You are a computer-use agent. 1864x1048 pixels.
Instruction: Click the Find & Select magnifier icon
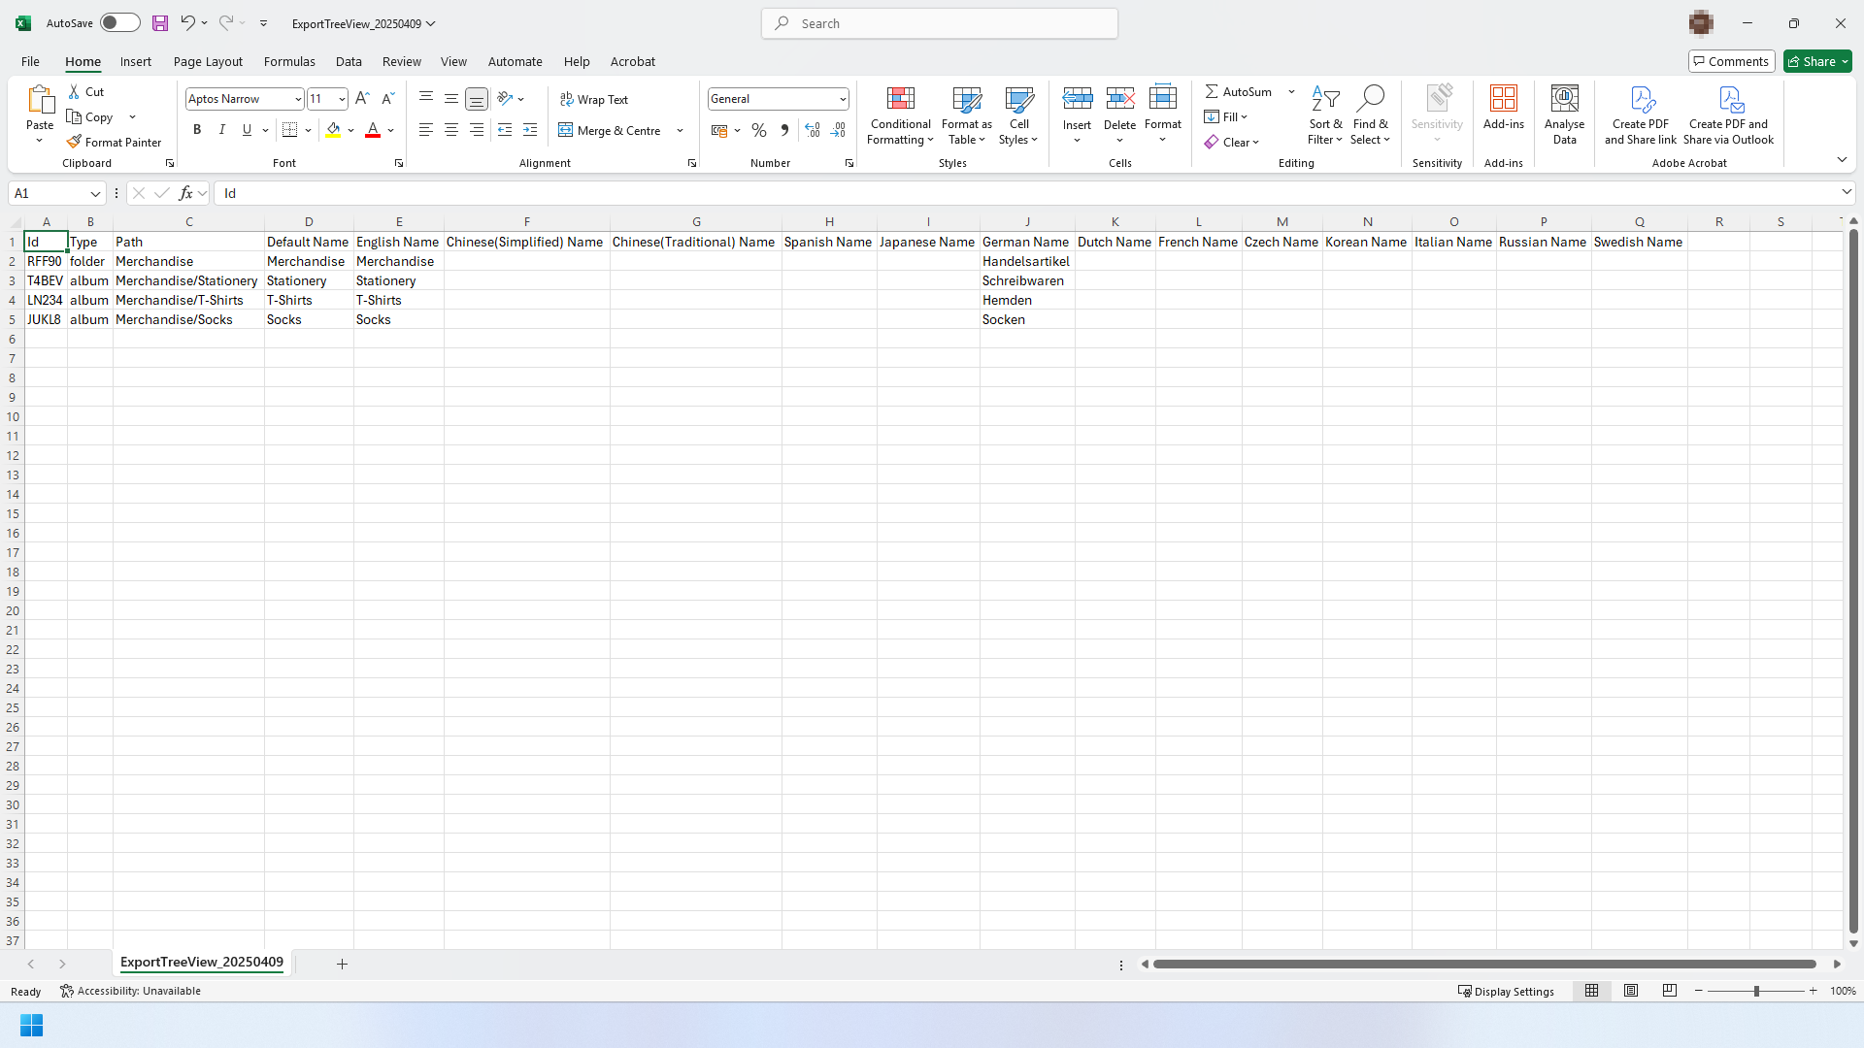(x=1370, y=98)
